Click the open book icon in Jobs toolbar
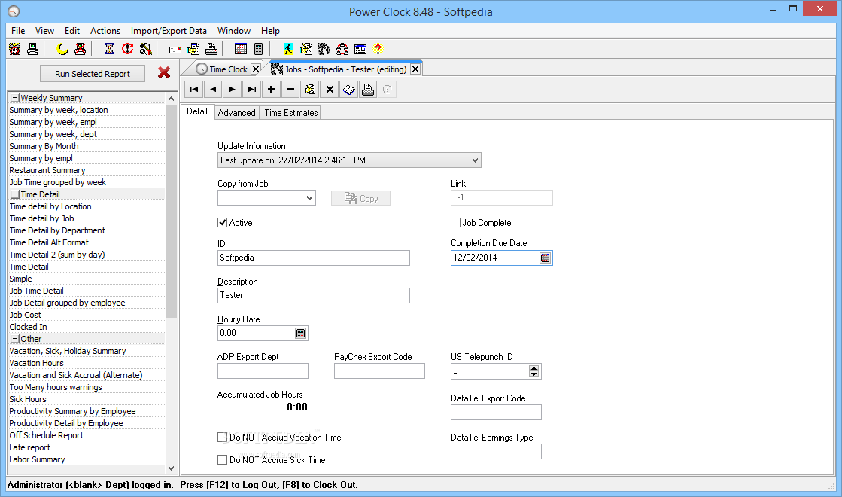This screenshot has height=497, width=842. (349, 89)
